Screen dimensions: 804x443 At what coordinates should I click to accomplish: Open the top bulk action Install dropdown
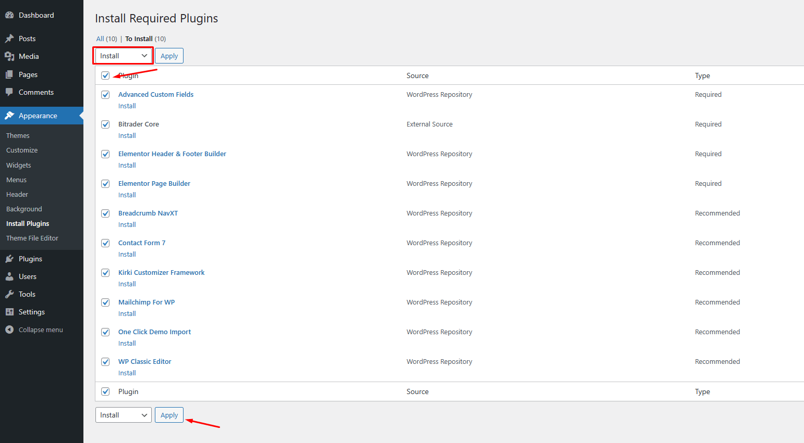(123, 56)
